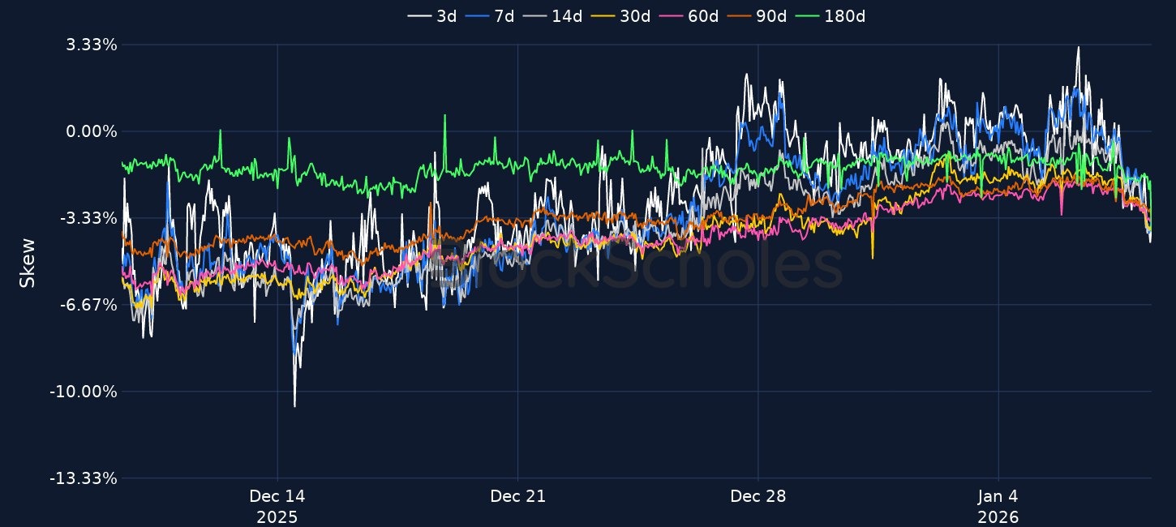Viewport: 1176px width, 527px height.
Task: Click the -10.00% y-axis label
Action: [84, 392]
